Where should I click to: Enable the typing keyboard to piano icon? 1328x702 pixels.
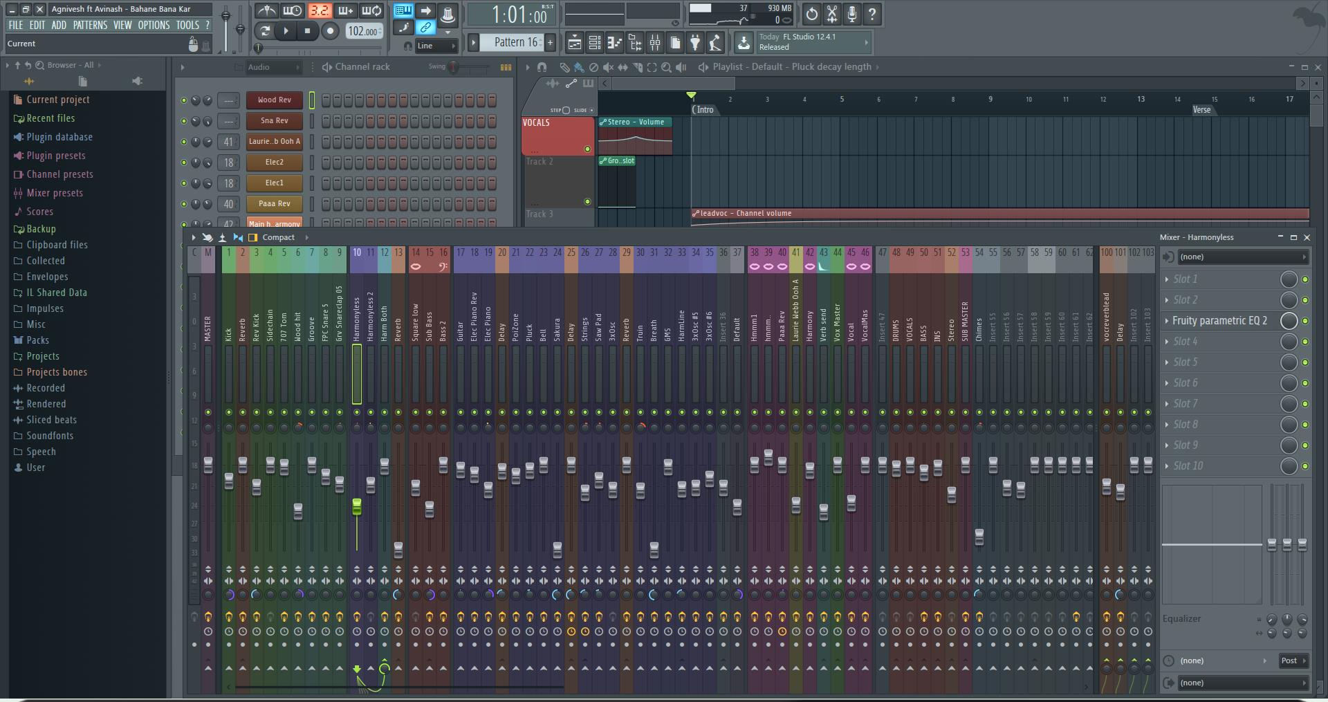pyautogui.click(x=402, y=10)
